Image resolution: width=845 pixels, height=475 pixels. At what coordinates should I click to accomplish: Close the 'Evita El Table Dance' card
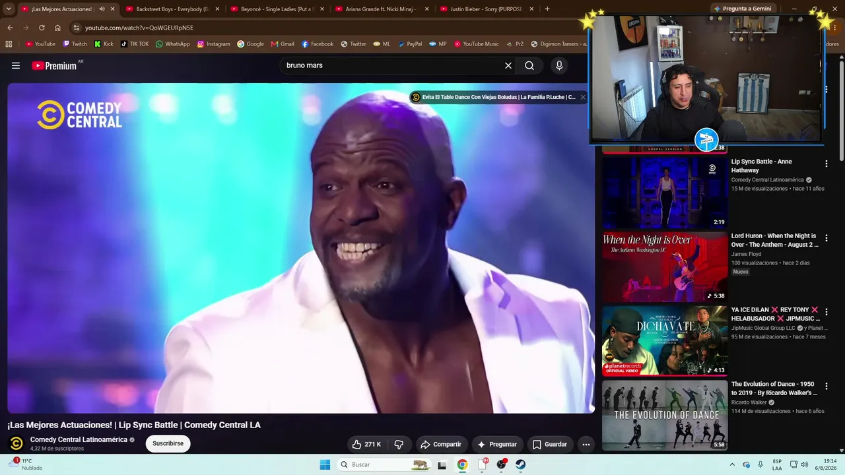[x=583, y=97]
